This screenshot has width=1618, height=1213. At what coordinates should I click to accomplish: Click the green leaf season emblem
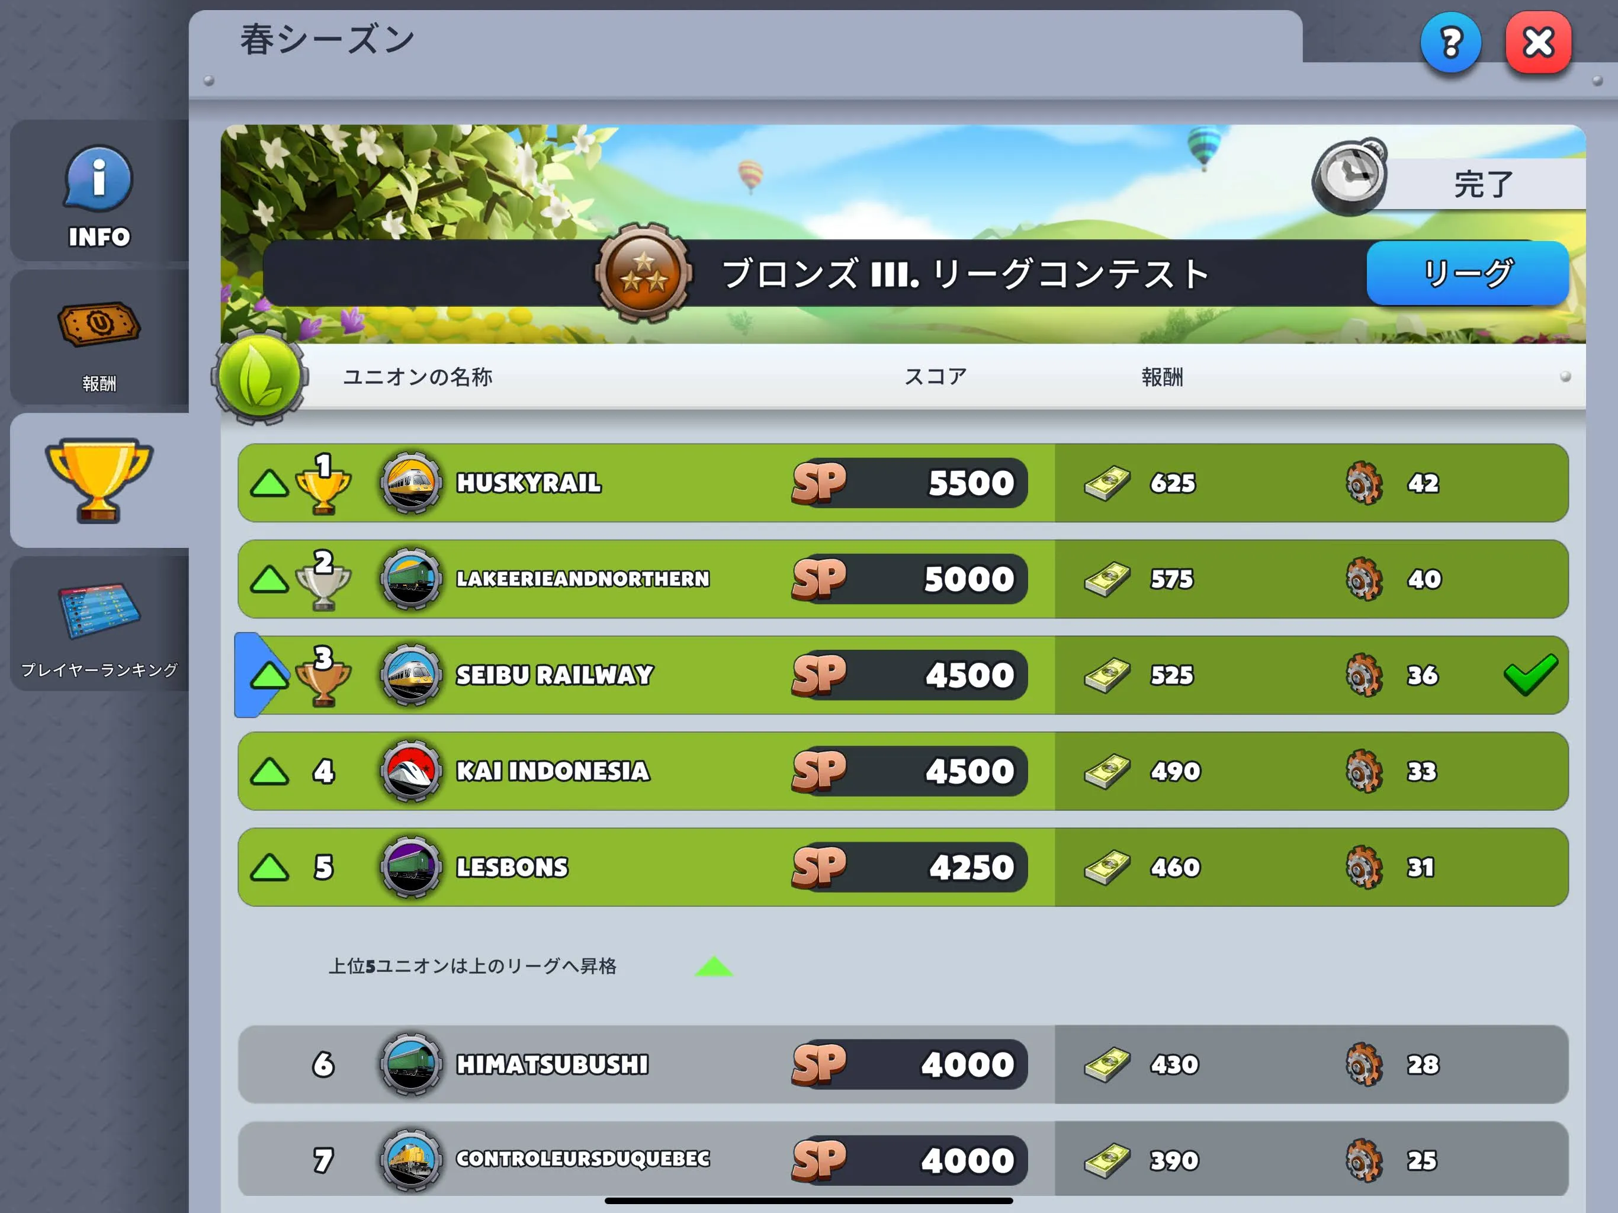tap(259, 377)
